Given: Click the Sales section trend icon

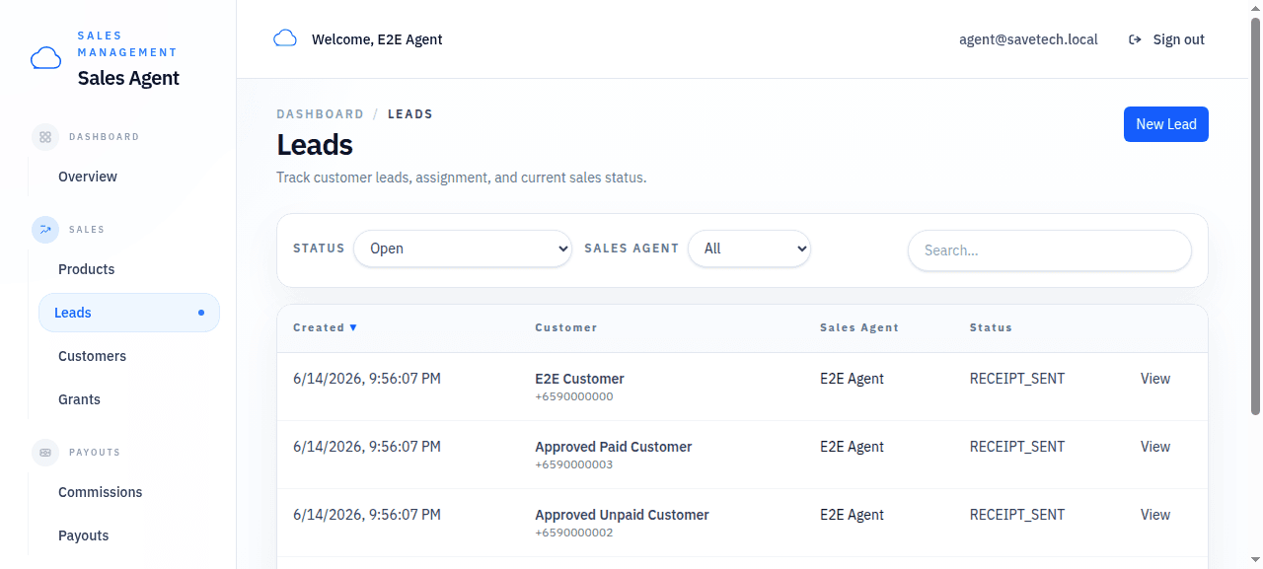Looking at the screenshot, I should click(x=45, y=230).
